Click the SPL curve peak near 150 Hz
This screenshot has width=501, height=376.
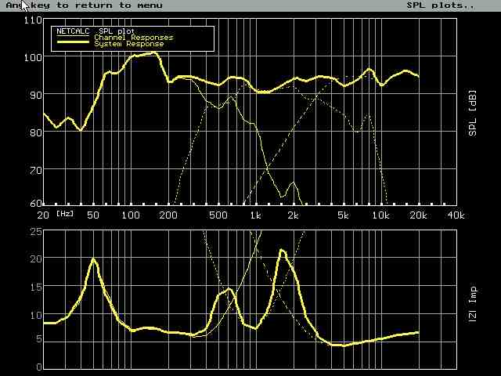tap(153, 52)
